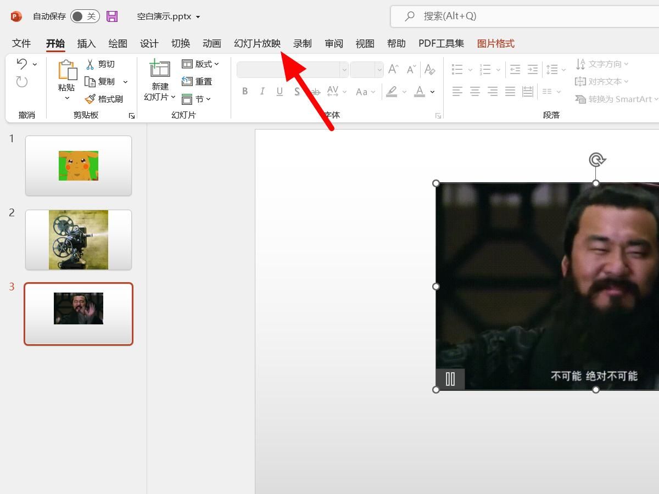Click into the 搜索(Alt+Q) search box
659x494 pixels.
coord(524,16)
